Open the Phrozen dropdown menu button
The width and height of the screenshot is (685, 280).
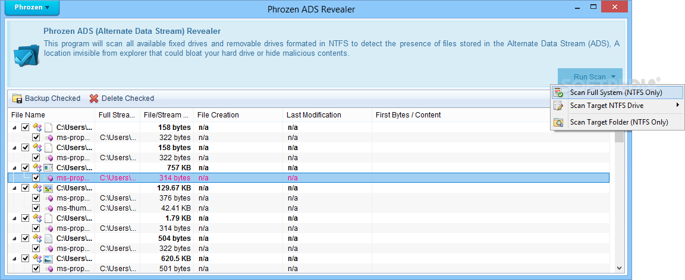pyautogui.click(x=32, y=7)
